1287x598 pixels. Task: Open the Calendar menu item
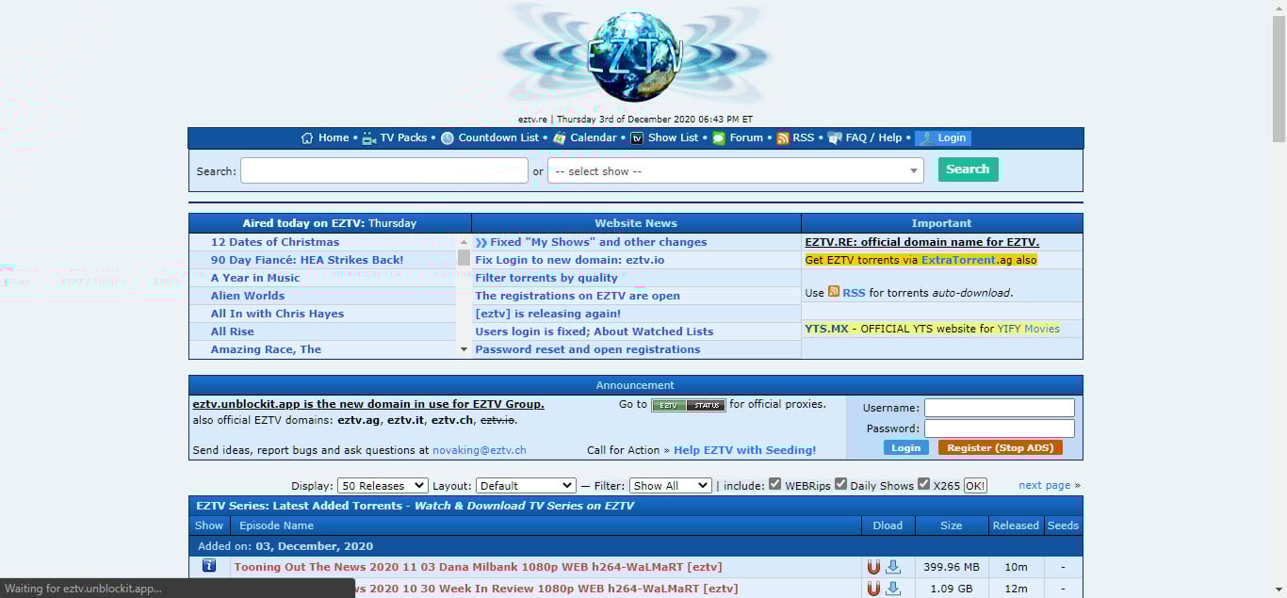tap(594, 137)
